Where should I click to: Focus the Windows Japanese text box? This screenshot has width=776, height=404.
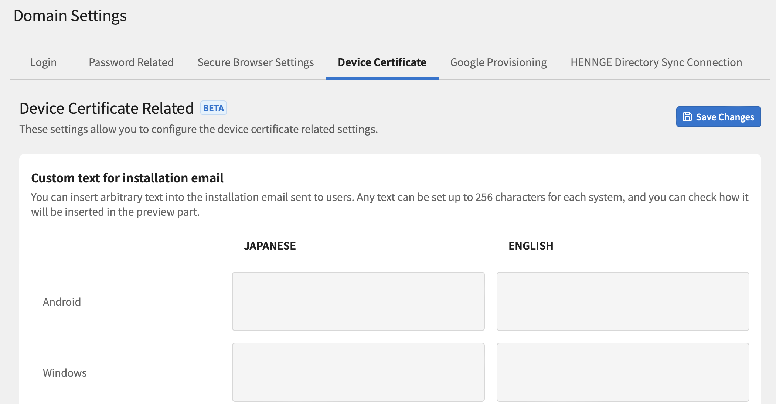[358, 372]
